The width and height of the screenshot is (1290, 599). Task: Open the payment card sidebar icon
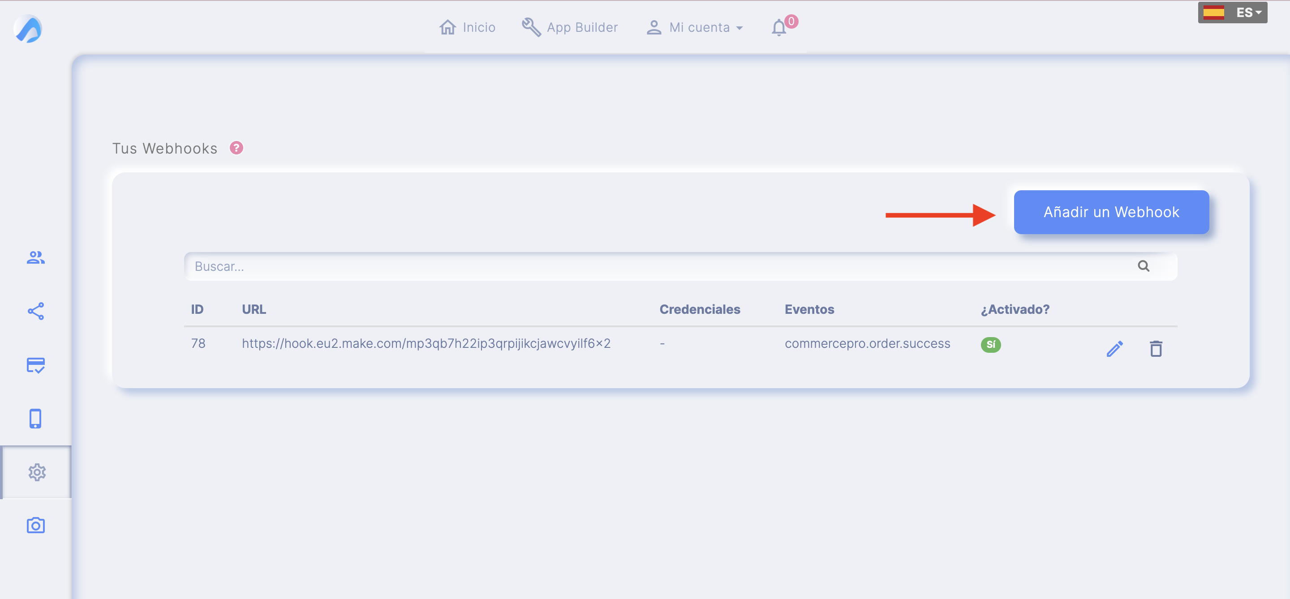pos(35,365)
